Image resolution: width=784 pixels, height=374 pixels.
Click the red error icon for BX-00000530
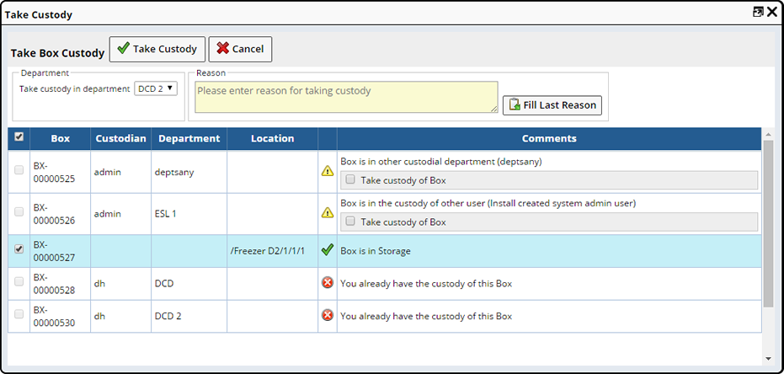pos(327,316)
